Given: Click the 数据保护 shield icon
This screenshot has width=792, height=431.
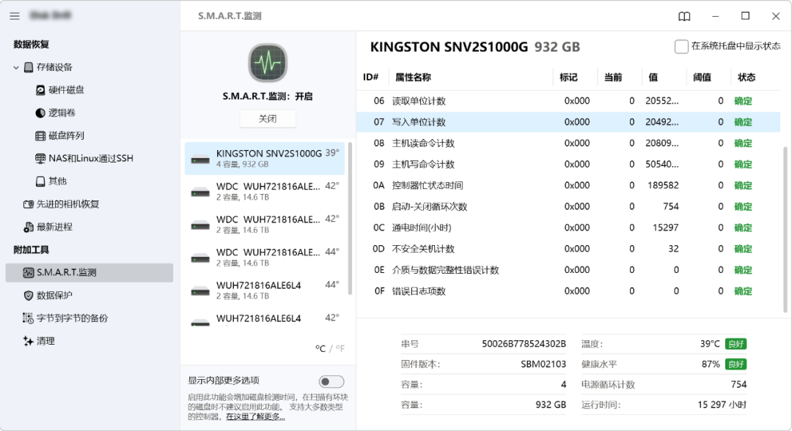Looking at the screenshot, I should point(29,296).
